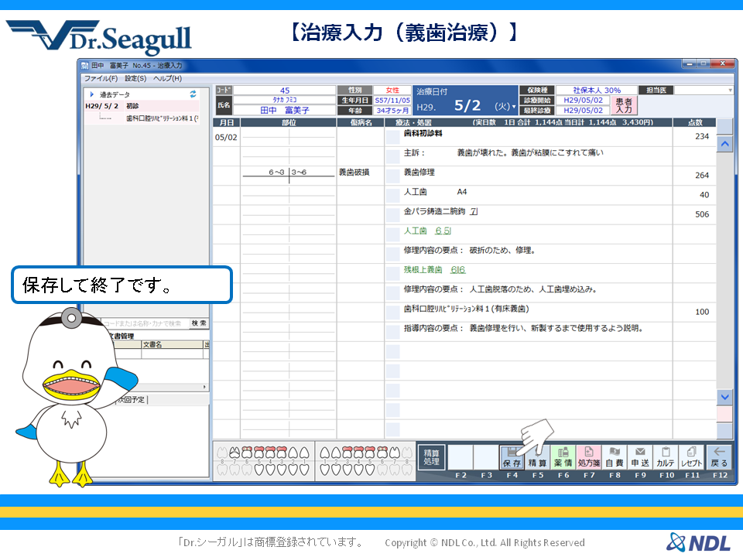The height and width of the screenshot is (557, 743).
Task: Click the 保険種 value 社保本人 30%
Action: 596,90
